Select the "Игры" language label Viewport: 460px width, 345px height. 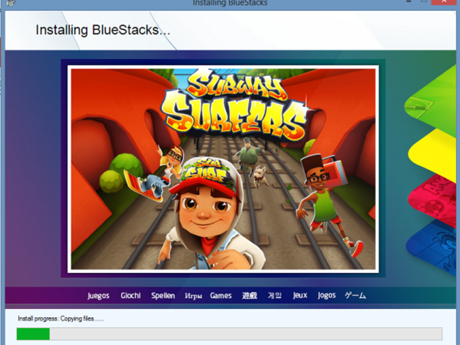click(193, 296)
